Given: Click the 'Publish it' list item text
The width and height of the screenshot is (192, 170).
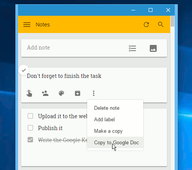Looking at the screenshot, I should click(50, 128).
